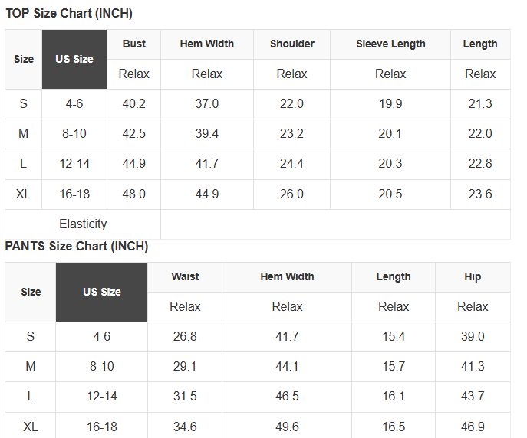This screenshot has width=527, height=438.
Task: Click the US Size header in TOP chart
Action: (74, 59)
